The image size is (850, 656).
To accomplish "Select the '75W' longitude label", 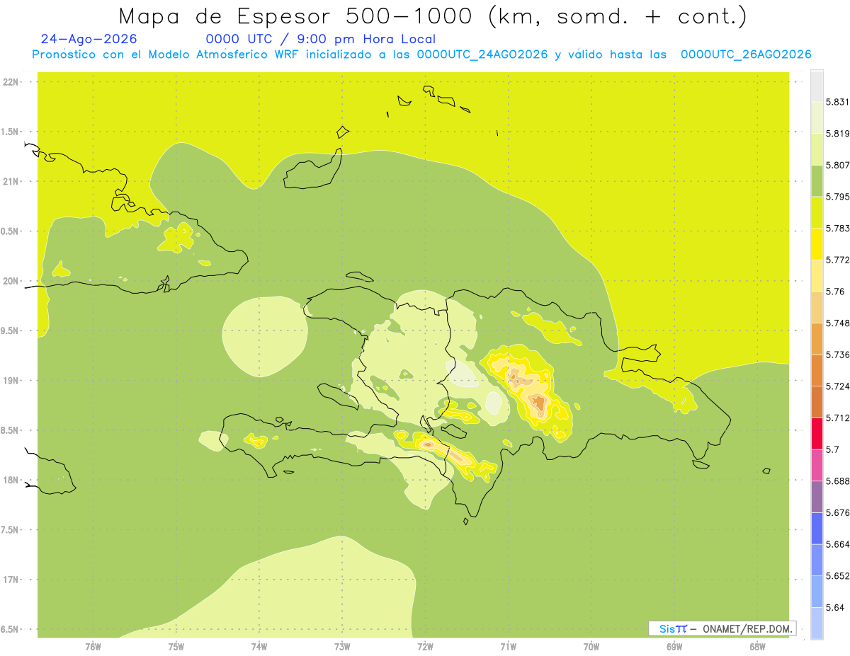I will [176, 646].
